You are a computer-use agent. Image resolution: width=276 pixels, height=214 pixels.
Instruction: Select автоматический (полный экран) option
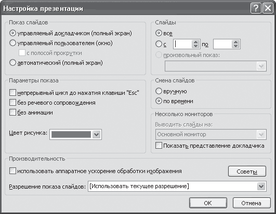click(x=12, y=63)
